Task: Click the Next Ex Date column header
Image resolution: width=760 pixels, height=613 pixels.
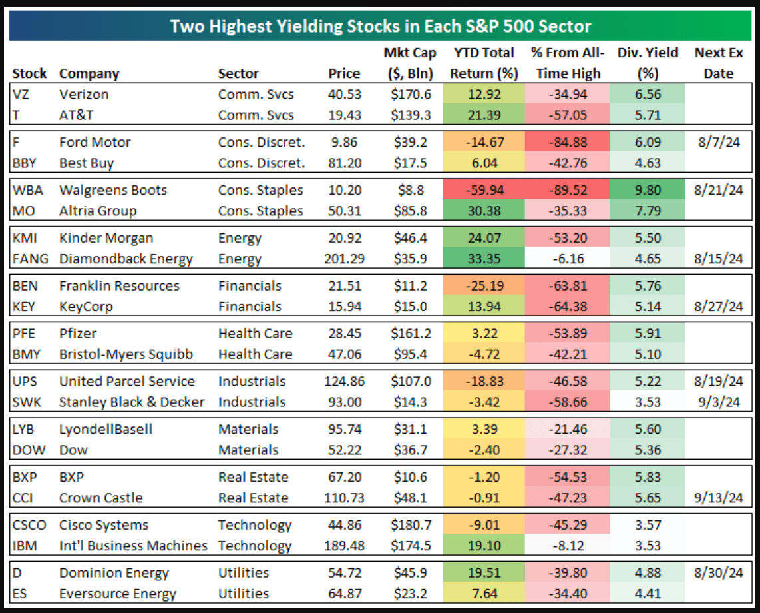Action: coord(718,63)
